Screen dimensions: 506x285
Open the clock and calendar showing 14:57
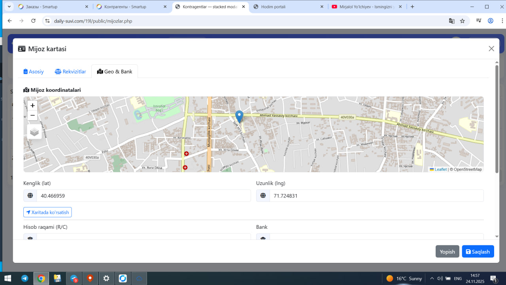tap(475, 279)
